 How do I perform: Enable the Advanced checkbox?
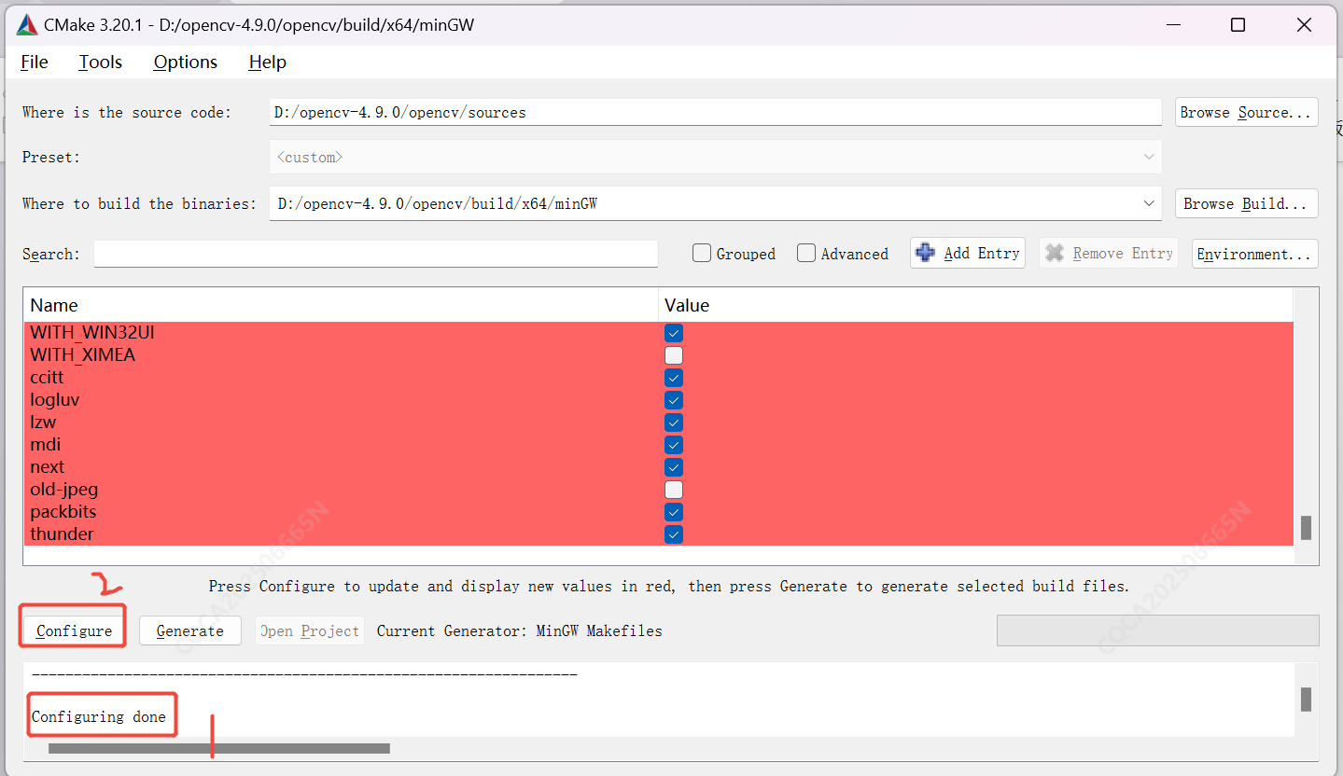[806, 253]
